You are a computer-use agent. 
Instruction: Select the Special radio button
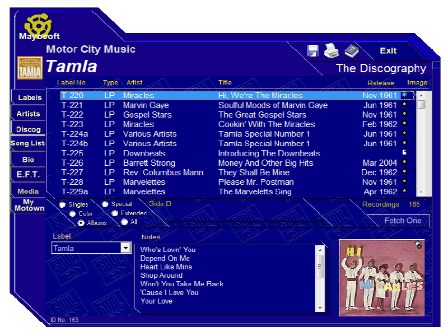(x=105, y=204)
